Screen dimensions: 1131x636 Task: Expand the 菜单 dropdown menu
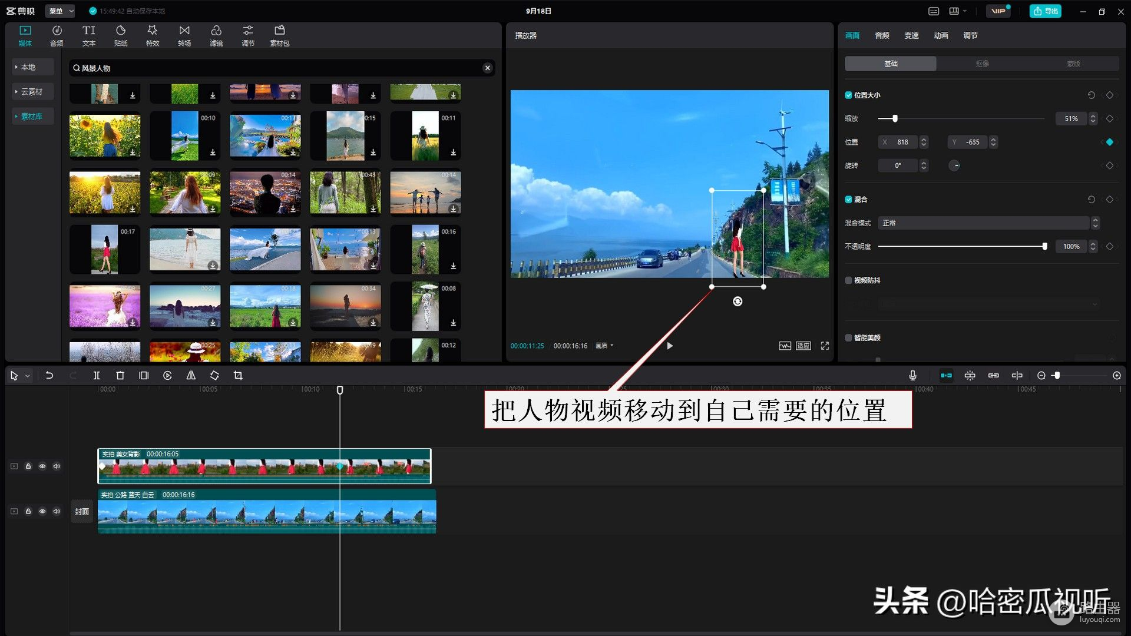60,11
